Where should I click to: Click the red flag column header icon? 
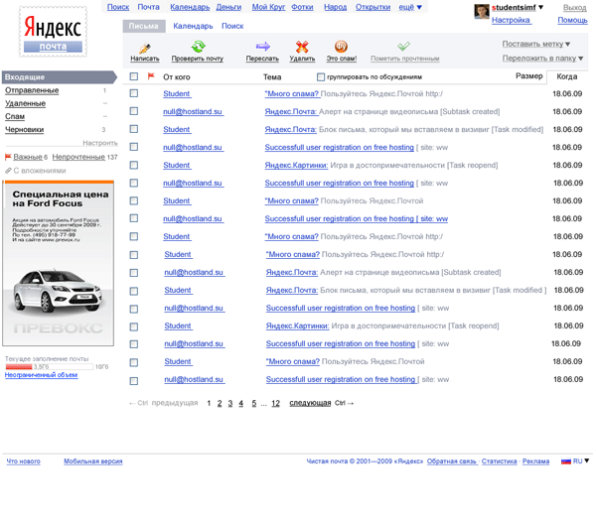coord(151,76)
